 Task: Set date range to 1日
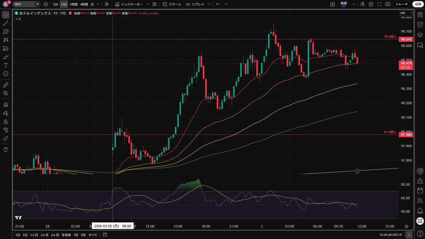[18, 235]
